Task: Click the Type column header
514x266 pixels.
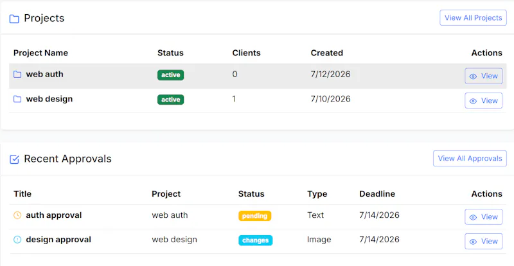Action: pos(317,194)
